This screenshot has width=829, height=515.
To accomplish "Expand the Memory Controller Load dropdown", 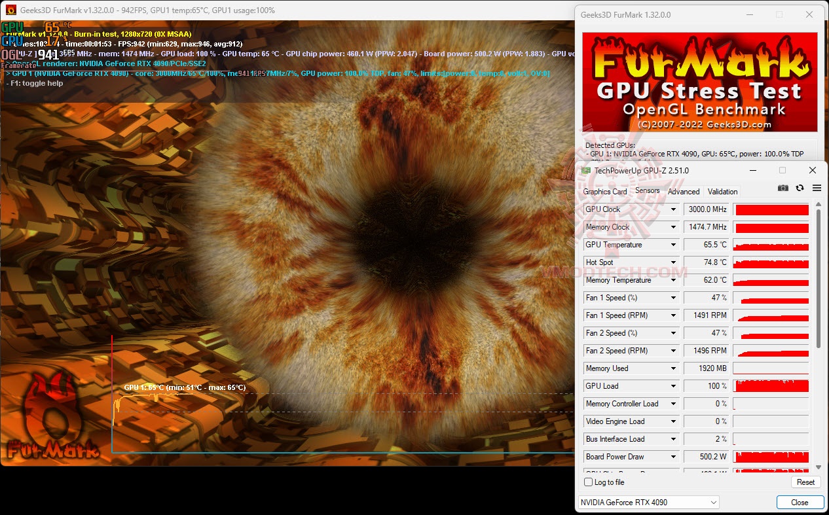I will (673, 404).
